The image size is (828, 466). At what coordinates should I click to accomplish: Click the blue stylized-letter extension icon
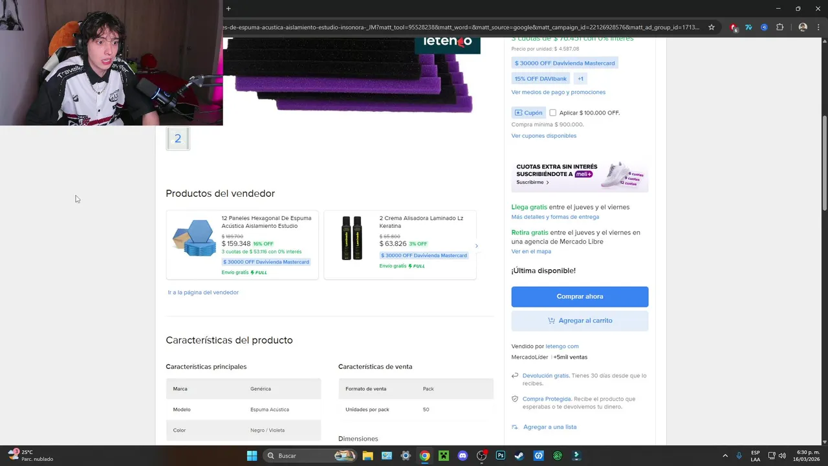click(748, 27)
